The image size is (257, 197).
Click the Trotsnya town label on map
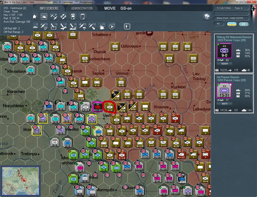click(x=29, y=154)
